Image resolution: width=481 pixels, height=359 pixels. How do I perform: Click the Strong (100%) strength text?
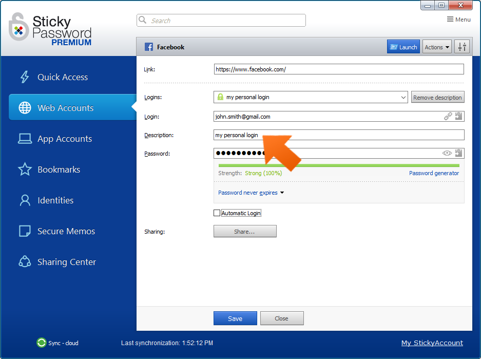(x=263, y=173)
